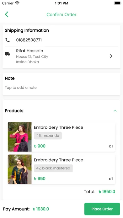Open the pink dress product thumbnail
Screen dimensions: 123x218
(x=20, y=137)
